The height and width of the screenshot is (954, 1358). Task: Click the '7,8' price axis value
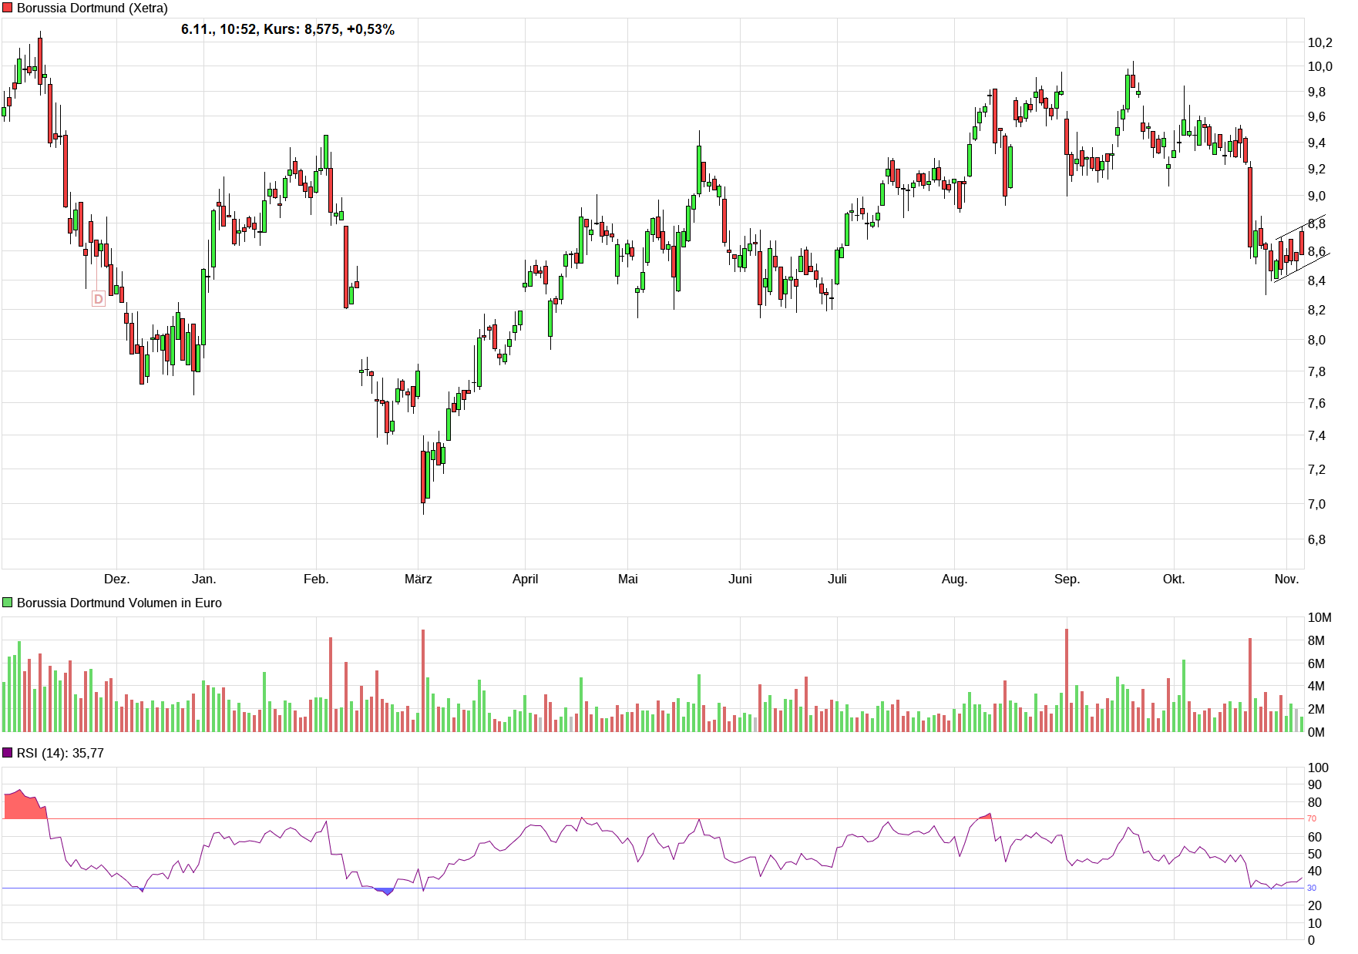coord(1317,371)
